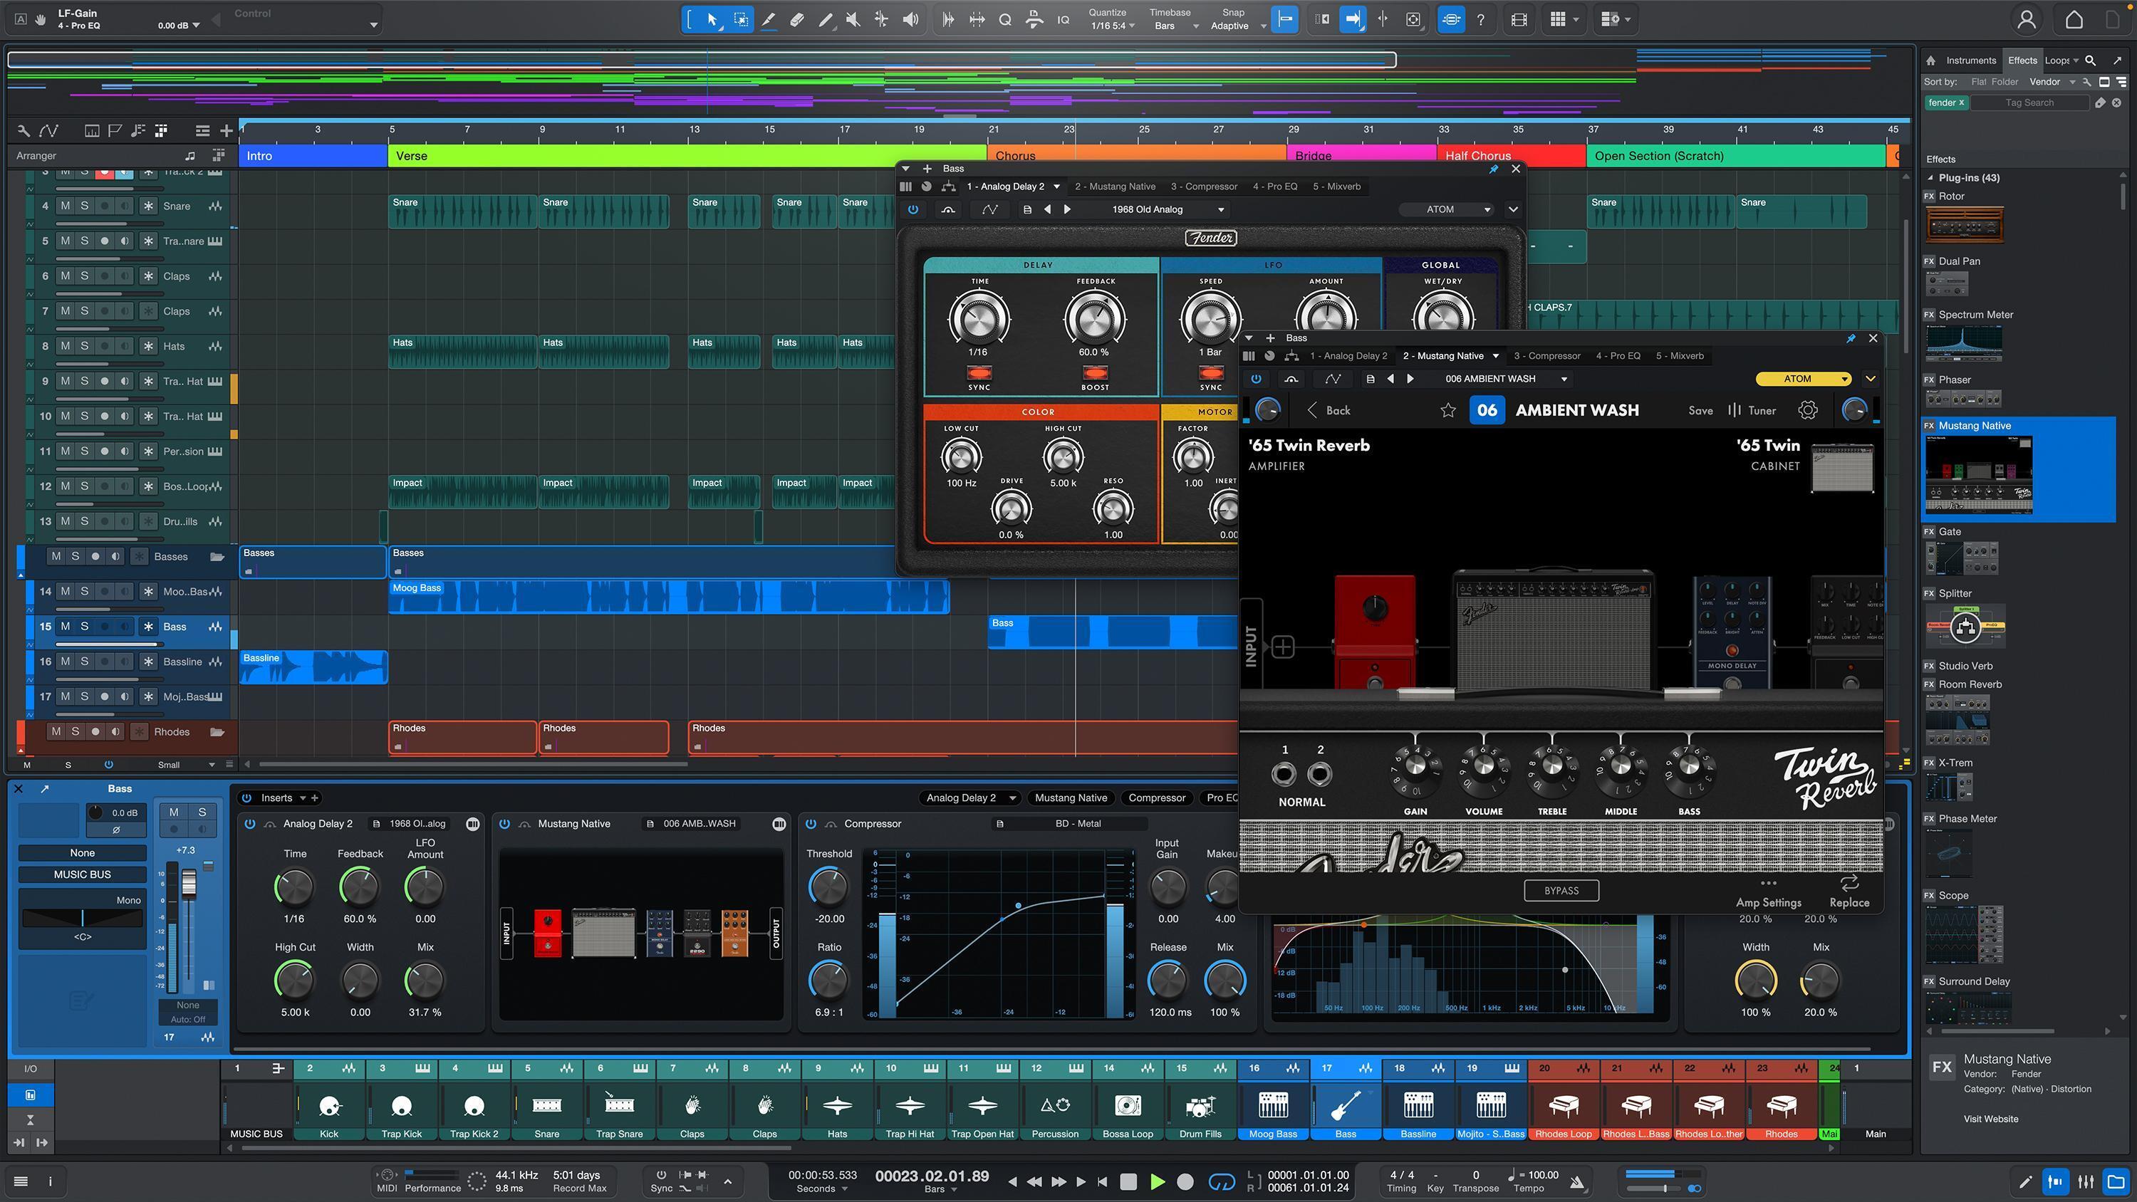The width and height of the screenshot is (2137, 1202).
Task: Click the settings gear in the Twin Reverb plugin
Action: point(1808,409)
